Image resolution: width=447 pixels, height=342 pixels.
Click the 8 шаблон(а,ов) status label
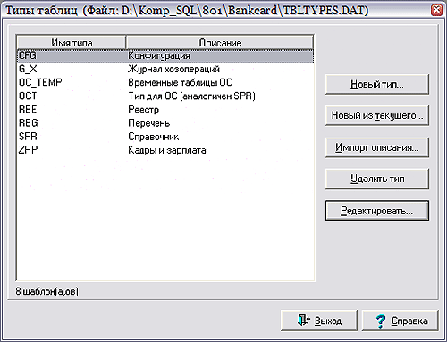coord(47,291)
